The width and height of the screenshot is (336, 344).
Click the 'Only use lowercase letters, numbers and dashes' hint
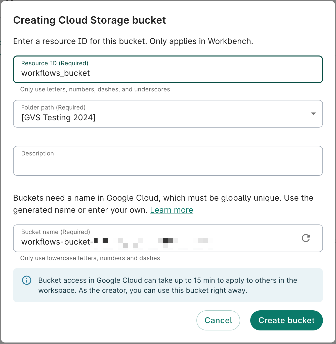click(x=90, y=258)
